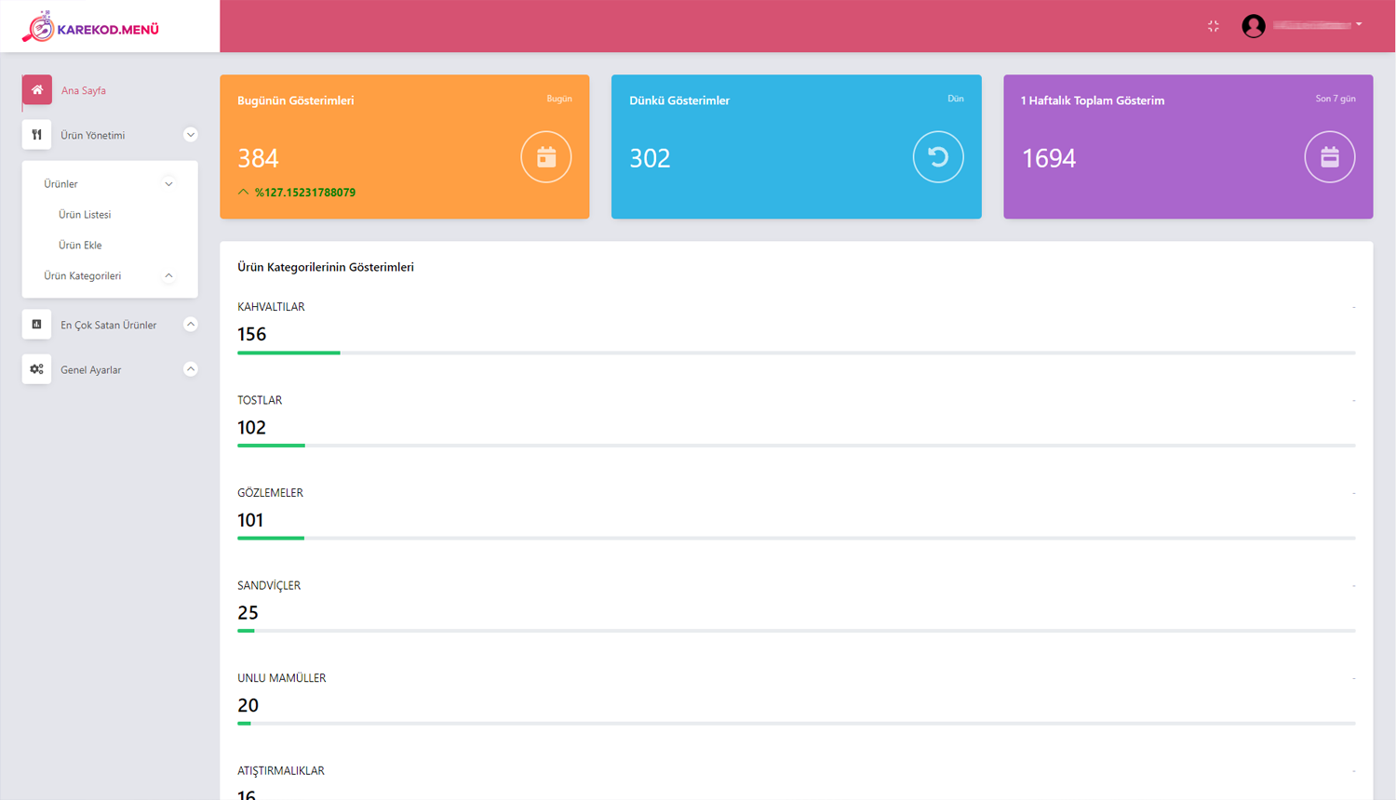
Task: Click the home icon beside Ana Sayfa
Action: [37, 90]
